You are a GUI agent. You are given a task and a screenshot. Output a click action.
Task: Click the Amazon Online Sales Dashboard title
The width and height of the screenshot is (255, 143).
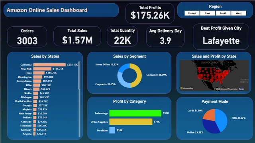(x=47, y=10)
